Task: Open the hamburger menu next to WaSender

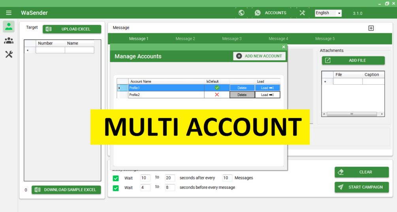Action: point(9,13)
